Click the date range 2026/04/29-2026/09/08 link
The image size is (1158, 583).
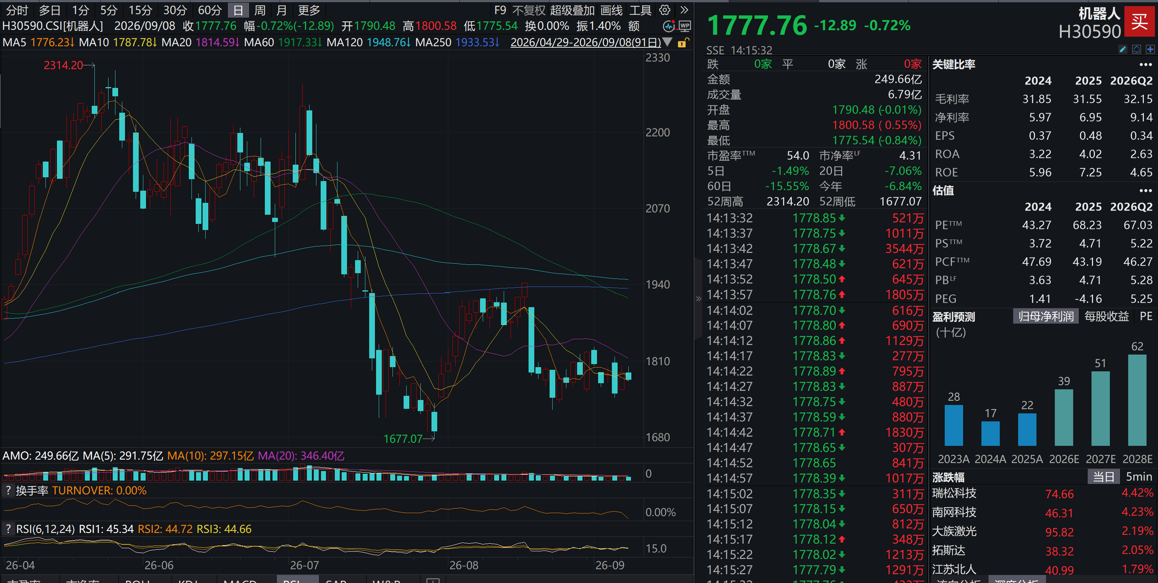(586, 42)
